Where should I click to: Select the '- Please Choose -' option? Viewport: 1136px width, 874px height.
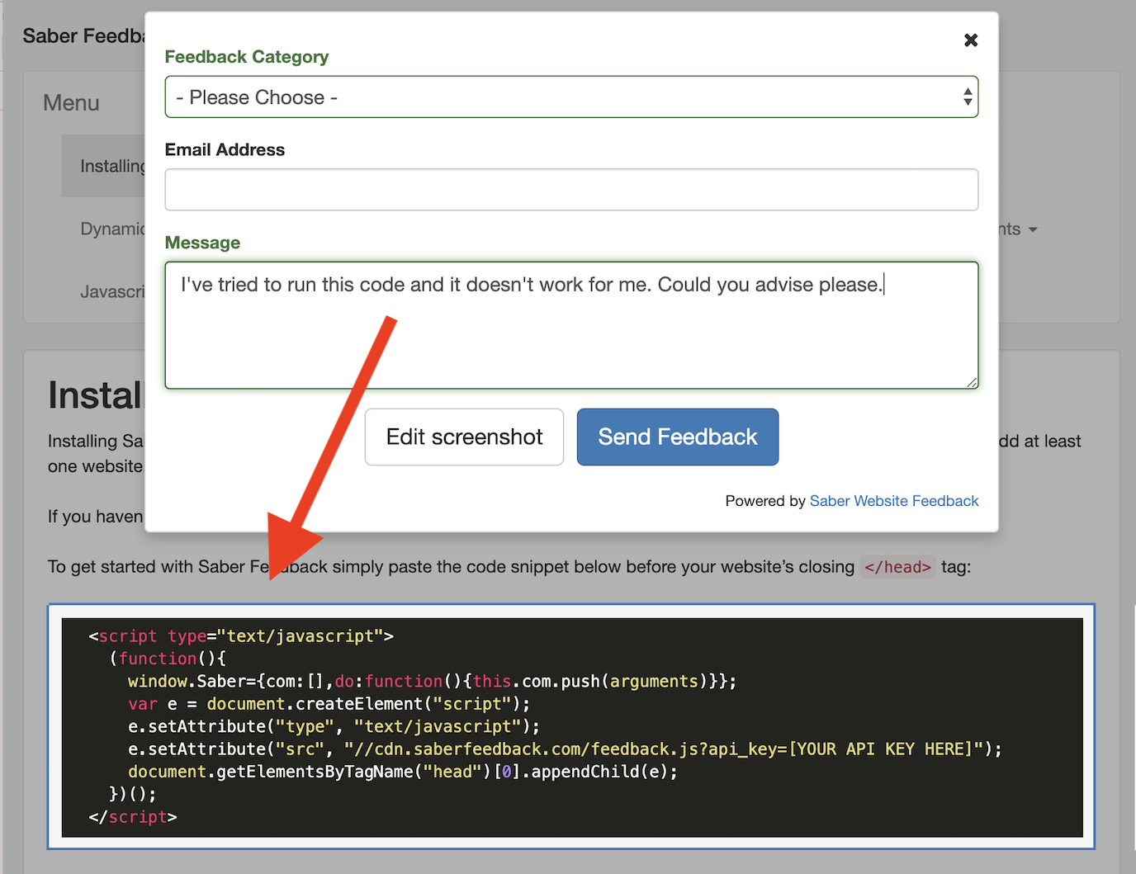(257, 97)
